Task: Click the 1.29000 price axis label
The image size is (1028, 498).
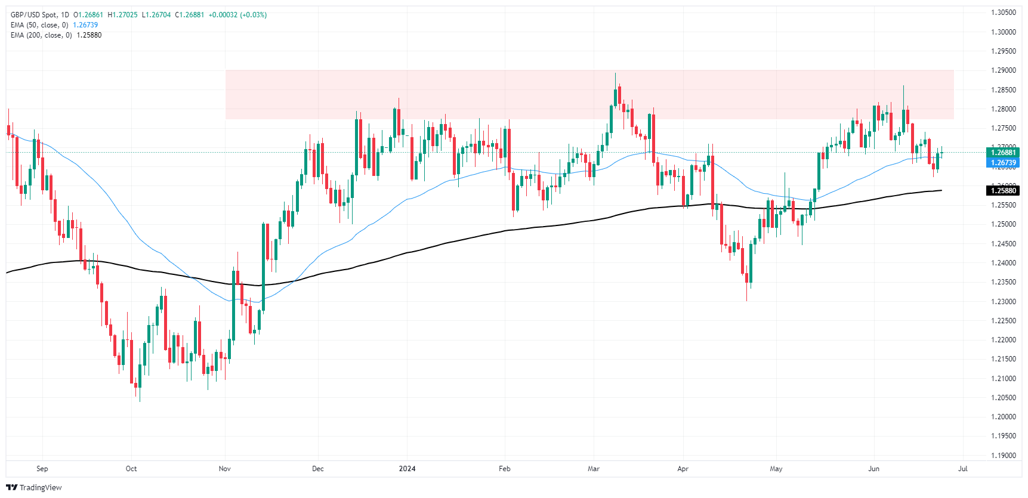Action: click(1003, 70)
